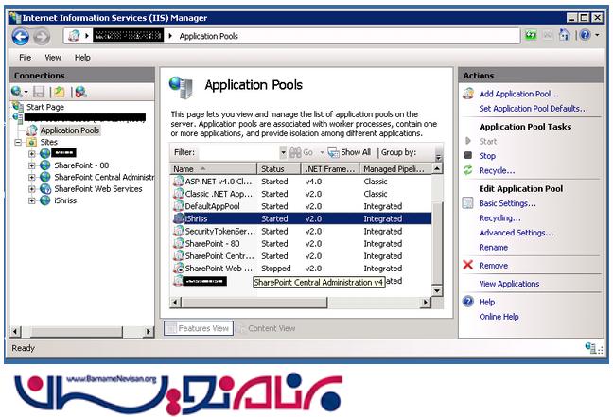Click the Managed Pipeli... column header
This screenshot has height=417, width=613.
point(395,169)
